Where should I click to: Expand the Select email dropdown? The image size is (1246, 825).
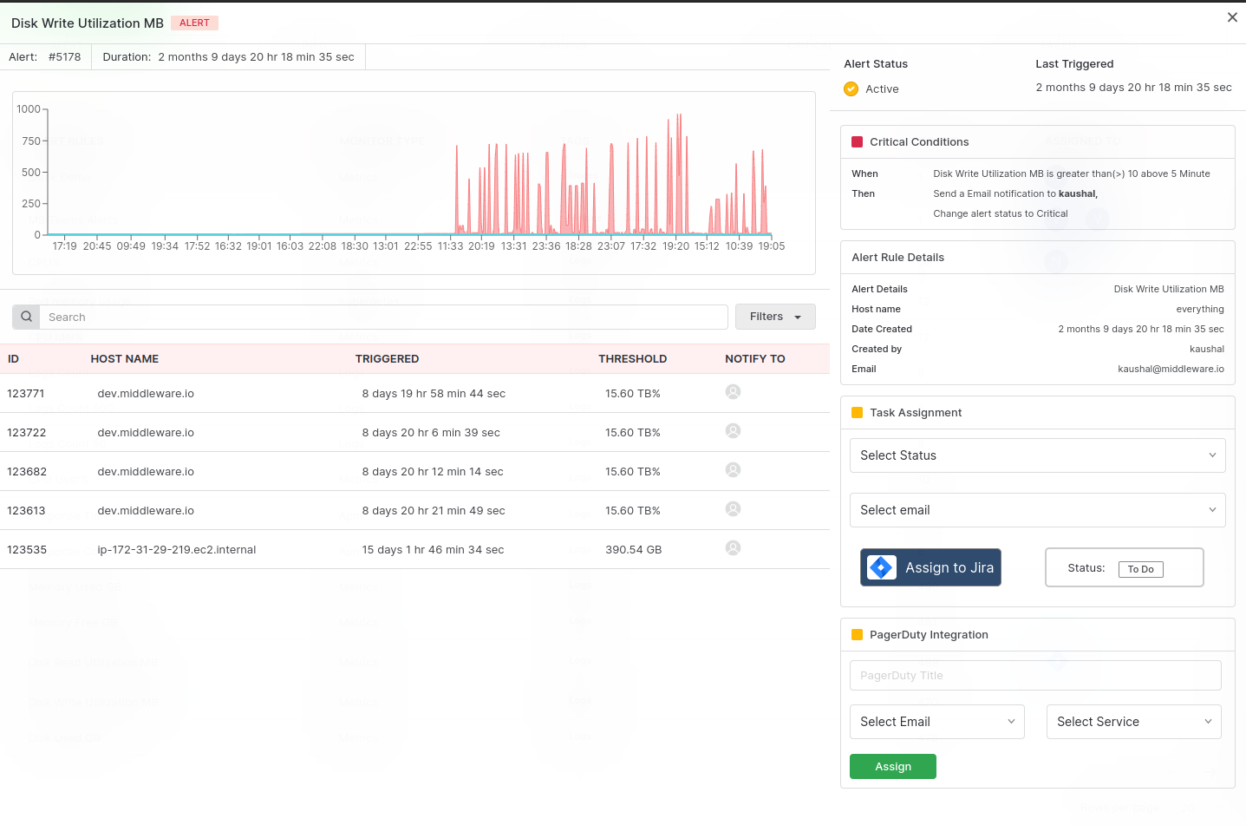(x=1037, y=510)
